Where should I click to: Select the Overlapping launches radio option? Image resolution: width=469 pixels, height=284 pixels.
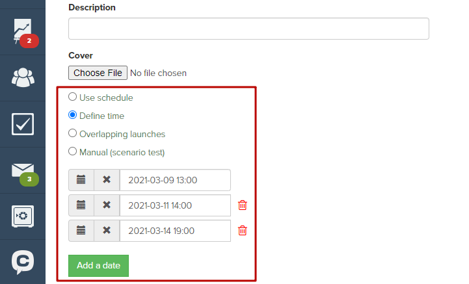[72, 133]
